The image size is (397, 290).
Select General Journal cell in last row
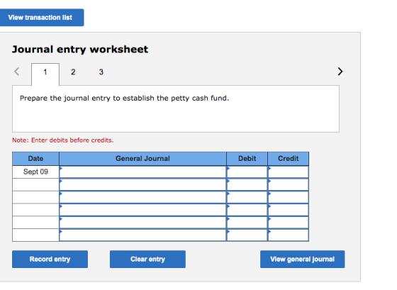(142, 235)
